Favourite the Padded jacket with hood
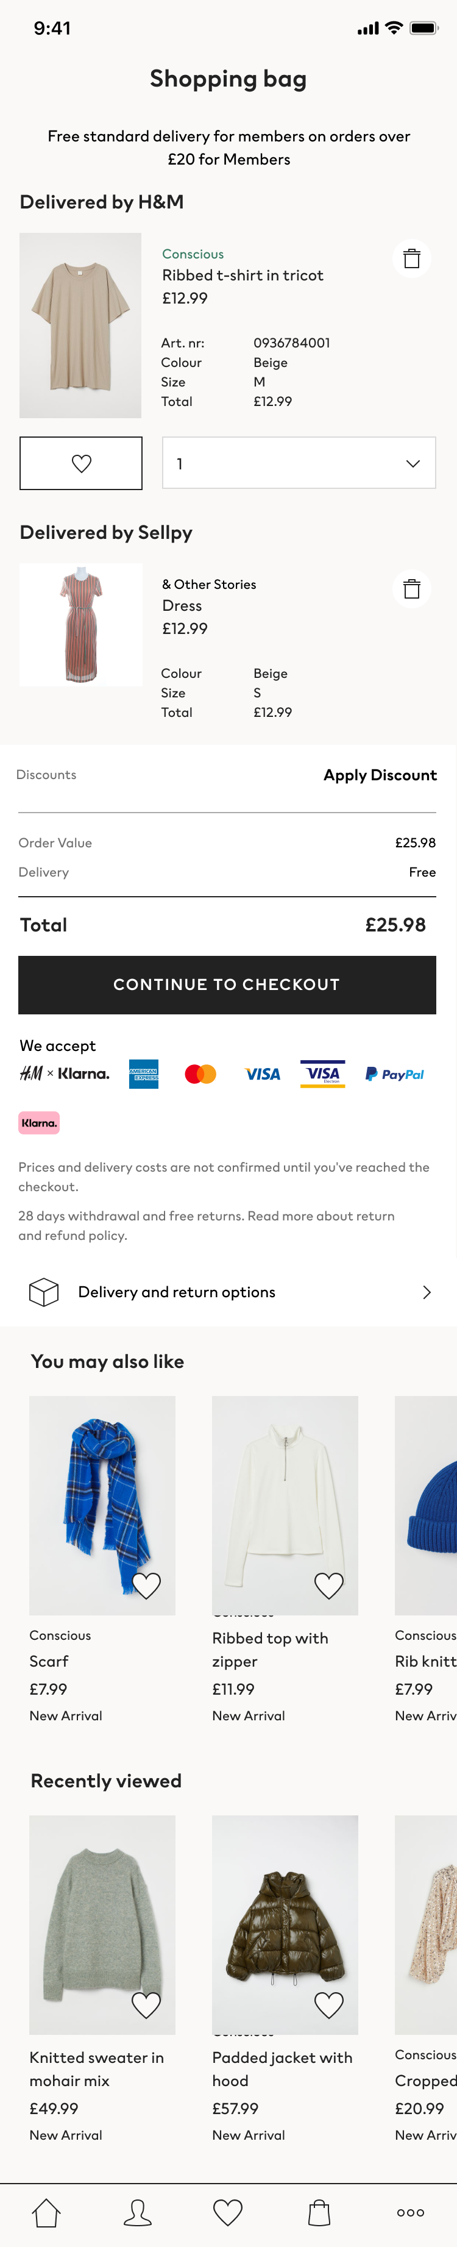Screen dimensions: 457x2247 pyautogui.click(x=329, y=2004)
